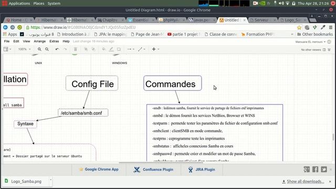336x189 pixels.
Task: Click the line color pencil icon
Action: [x=111, y=49]
